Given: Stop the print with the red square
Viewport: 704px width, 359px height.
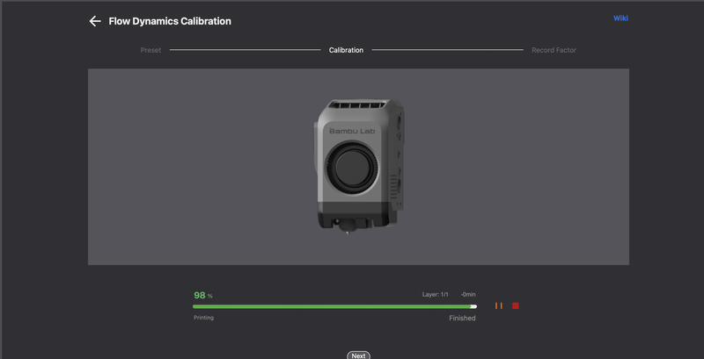Looking at the screenshot, I should [x=516, y=305].
